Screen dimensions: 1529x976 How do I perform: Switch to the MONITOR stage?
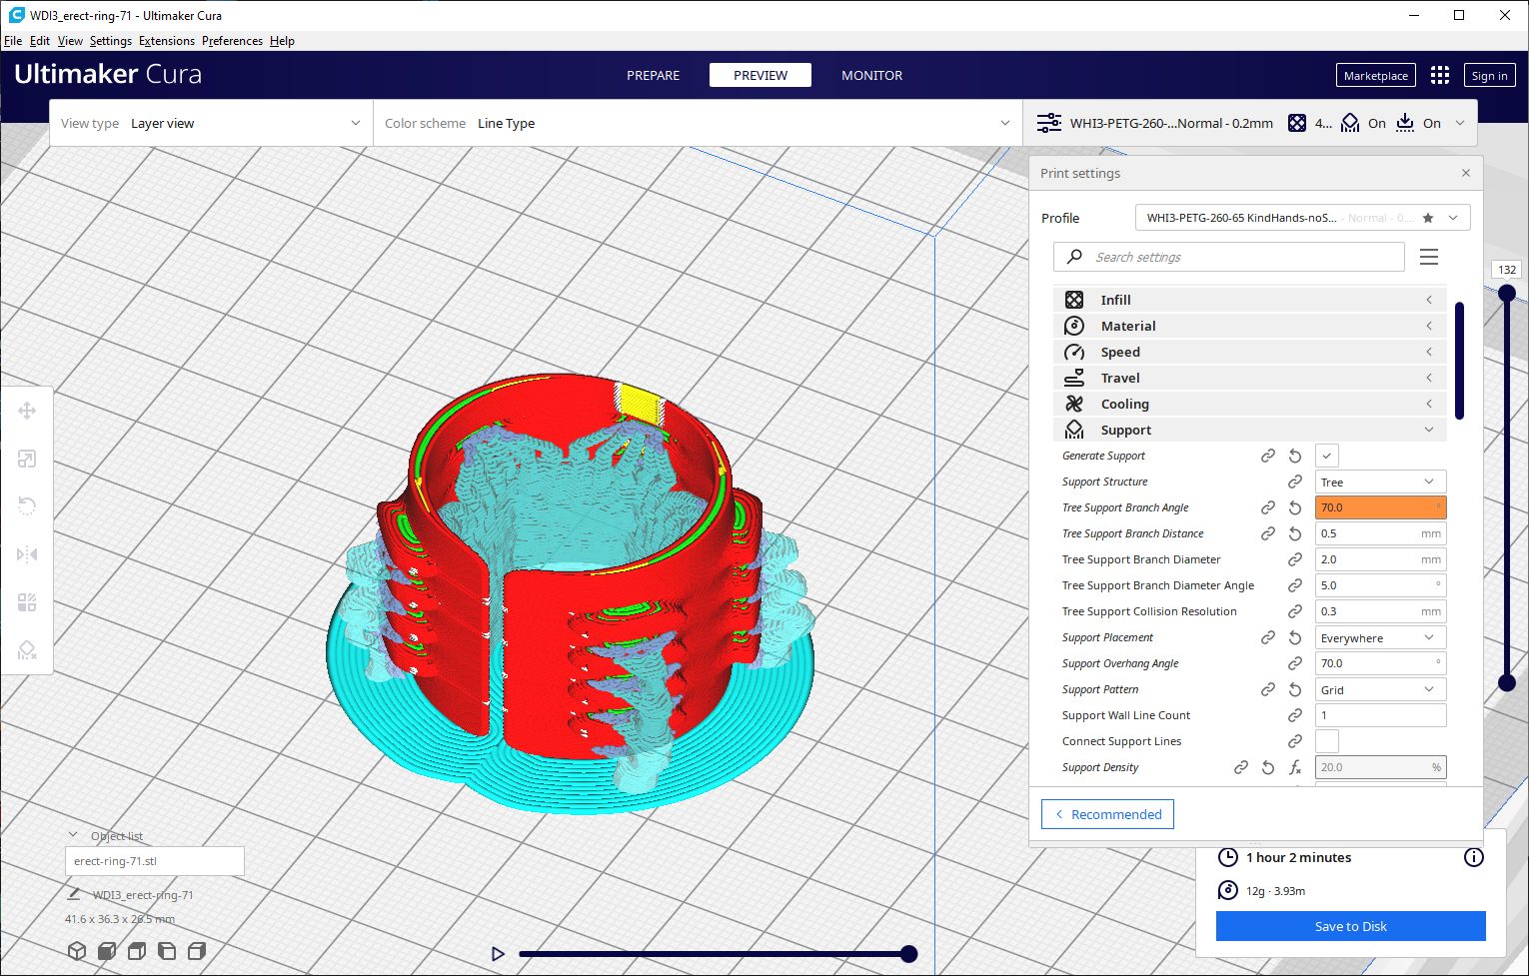point(871,75)
